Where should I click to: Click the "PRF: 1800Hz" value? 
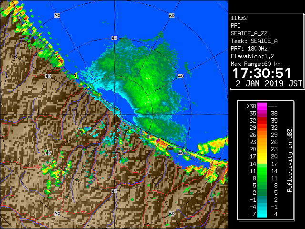tap(249, 49)
